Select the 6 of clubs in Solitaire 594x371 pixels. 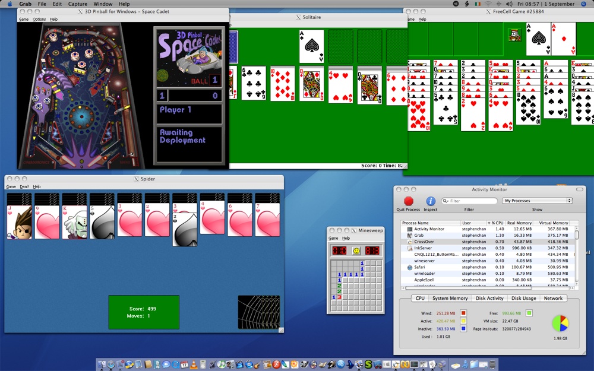(254, 83)
